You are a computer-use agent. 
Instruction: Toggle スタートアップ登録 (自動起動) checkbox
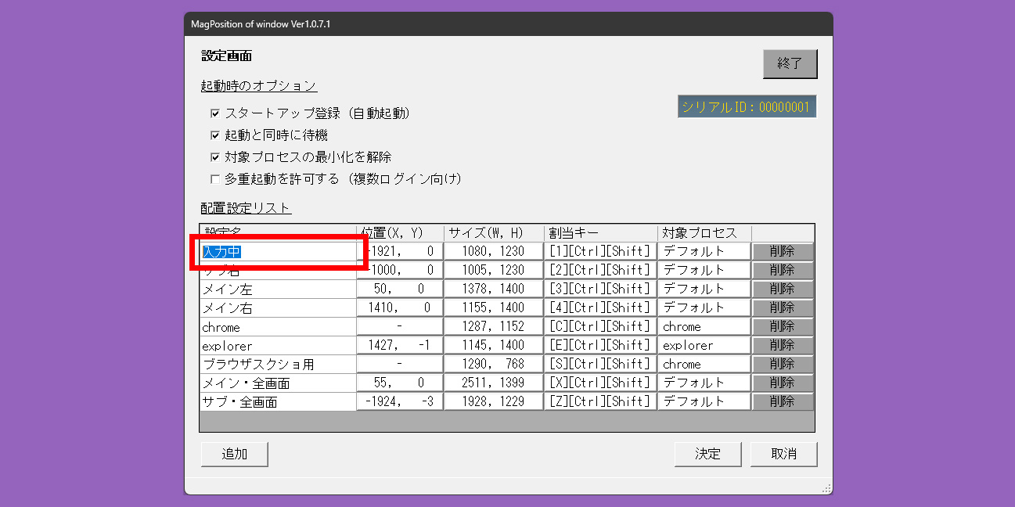pos(215,113)
